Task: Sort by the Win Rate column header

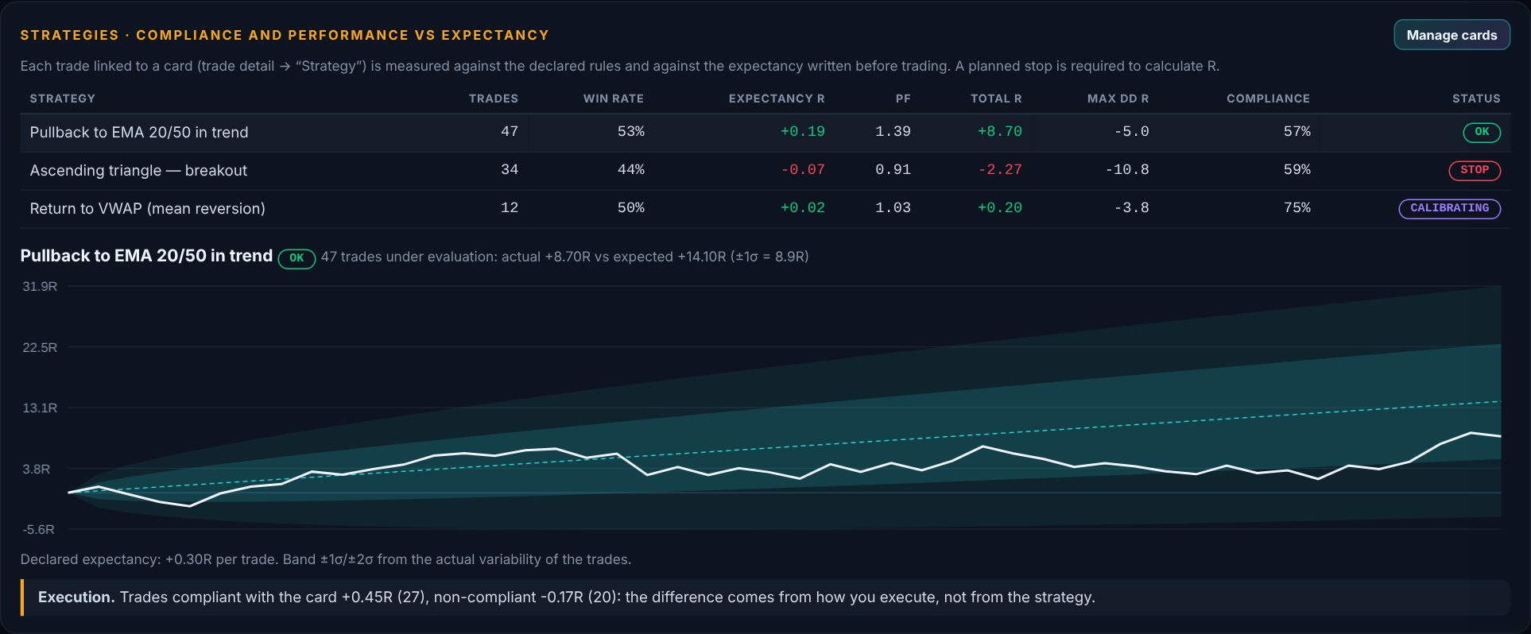Action: 614,99
